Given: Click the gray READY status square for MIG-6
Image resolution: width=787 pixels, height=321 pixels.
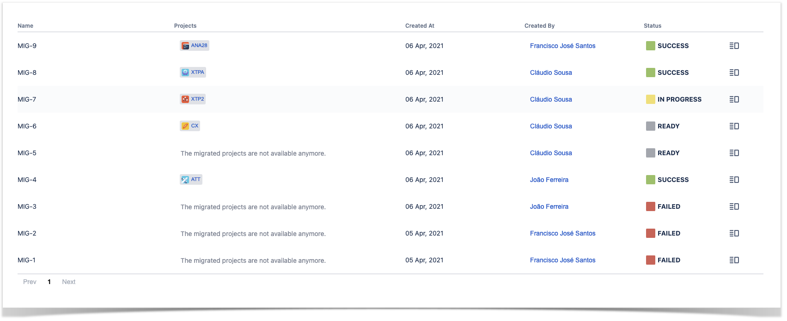Looking at the screenshot, I should (650, 126).
